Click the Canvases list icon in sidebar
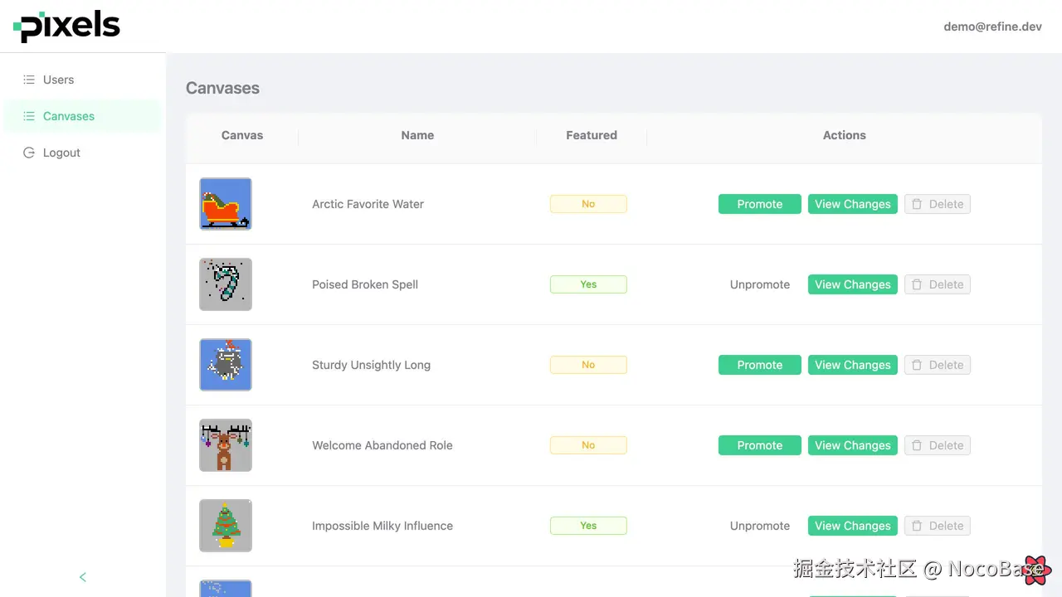Viewport: 1062px width, 597px height. [29, 116]
